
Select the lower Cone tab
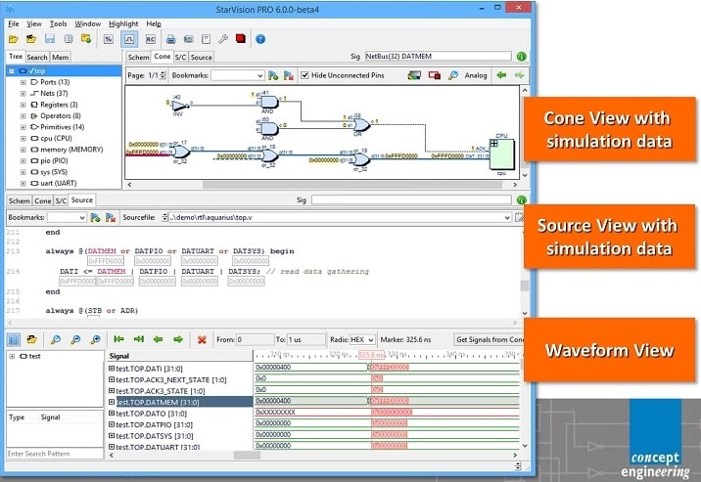[x=43, y=200]
